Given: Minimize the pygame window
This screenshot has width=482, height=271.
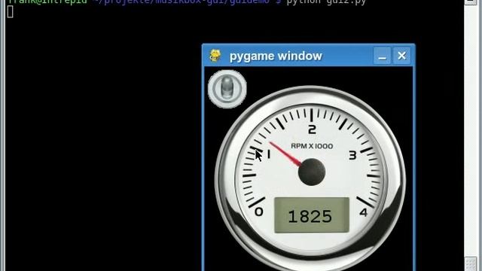Looking at the screenshot, I should 382,56.
